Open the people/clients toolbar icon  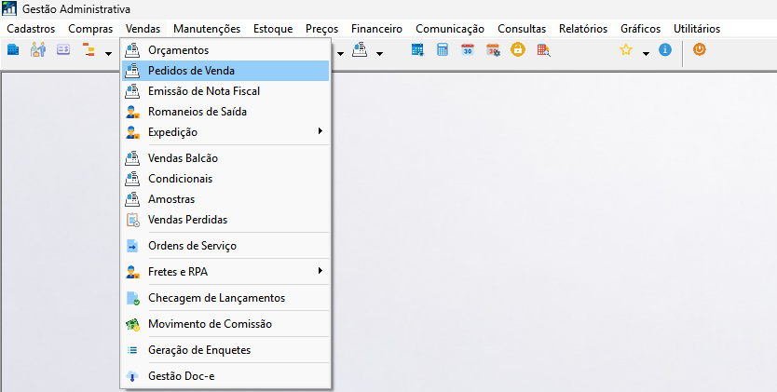click(38, 50)
